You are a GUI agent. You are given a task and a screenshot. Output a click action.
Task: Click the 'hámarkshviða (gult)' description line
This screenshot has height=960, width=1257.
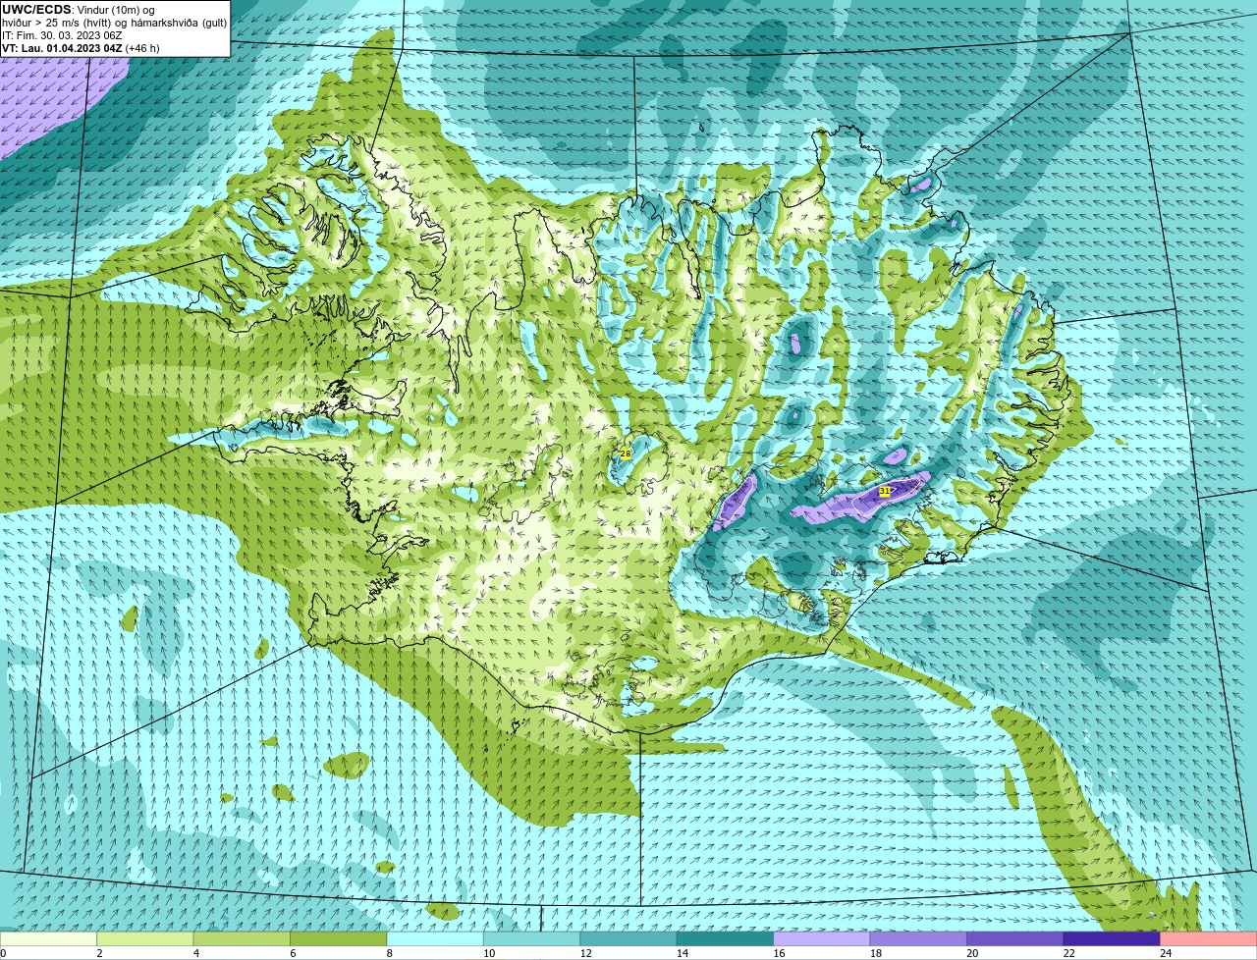(115, 23)
